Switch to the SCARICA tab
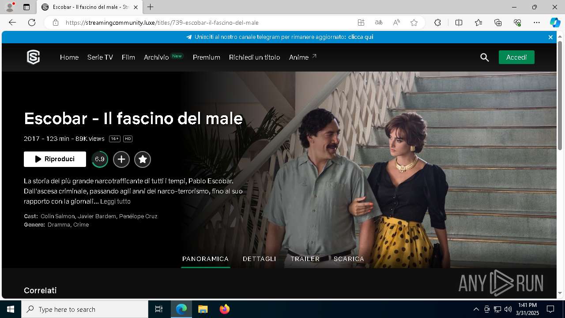Viewport: 565px width, 318px height. [349, 259]
